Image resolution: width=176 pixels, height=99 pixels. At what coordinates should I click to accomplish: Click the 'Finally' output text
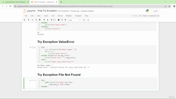(40, 34)
